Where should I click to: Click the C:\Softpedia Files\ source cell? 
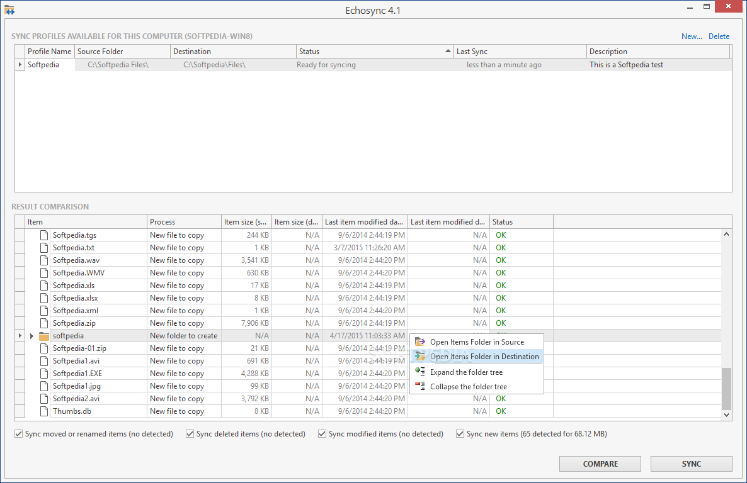[122, 65]
